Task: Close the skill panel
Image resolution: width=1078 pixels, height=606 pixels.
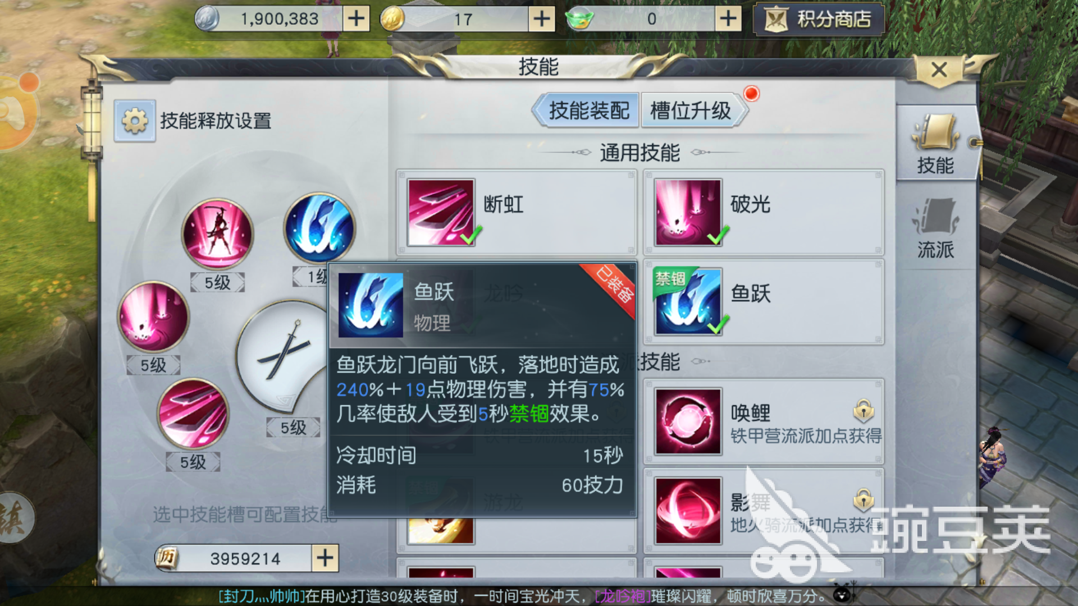Action: click(939, 70)
